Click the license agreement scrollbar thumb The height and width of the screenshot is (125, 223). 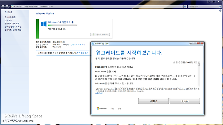tap(199, 65)
